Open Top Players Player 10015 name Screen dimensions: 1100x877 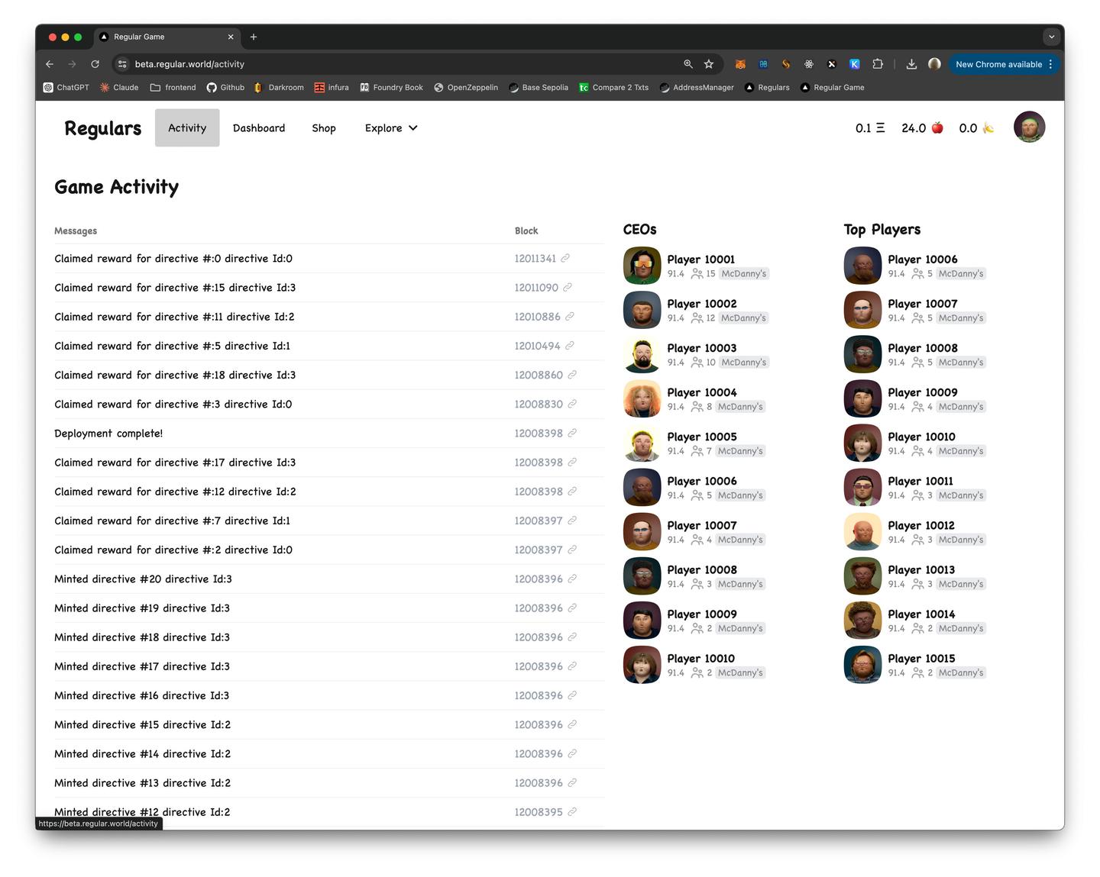click(x=921, y=659)
